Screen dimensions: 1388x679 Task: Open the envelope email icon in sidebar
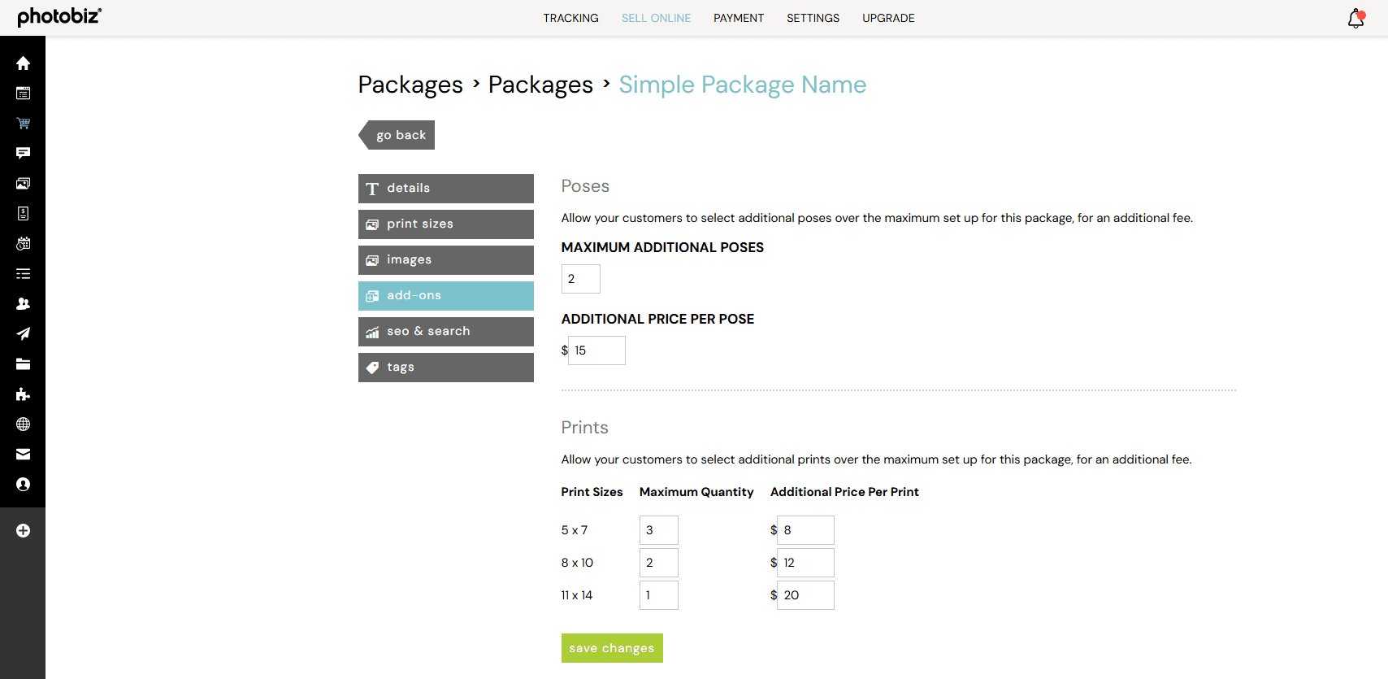[x=23, y=455]
